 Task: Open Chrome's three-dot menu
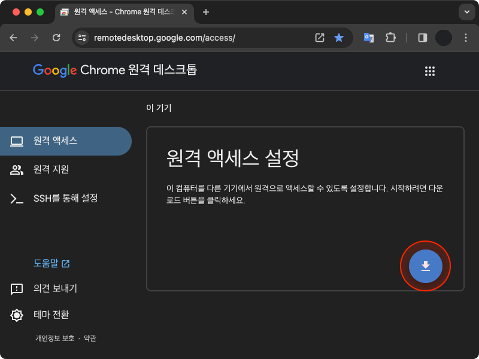pos(466,38)
